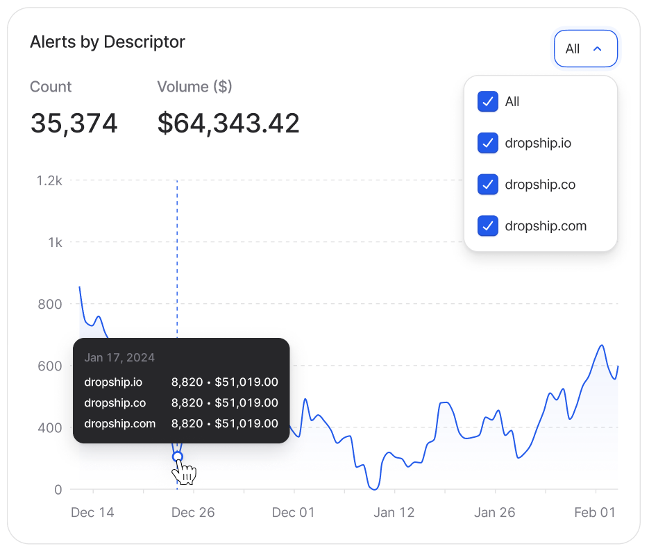Click the Count value 35,374
The height and width of the screenshot is (553, 649).
74,124
